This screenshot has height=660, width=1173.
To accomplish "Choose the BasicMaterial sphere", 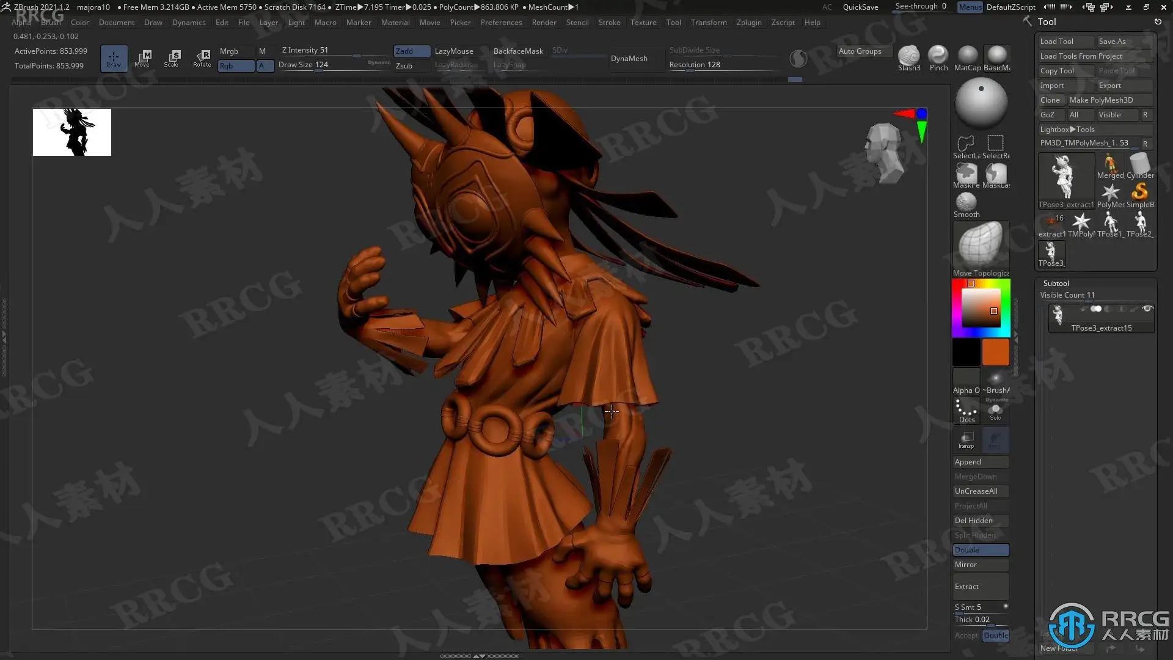I will 996,59.
